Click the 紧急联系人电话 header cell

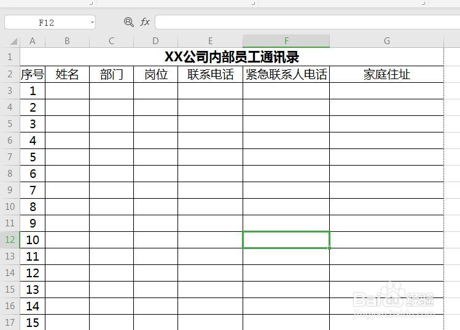click(x=286, y=74)
